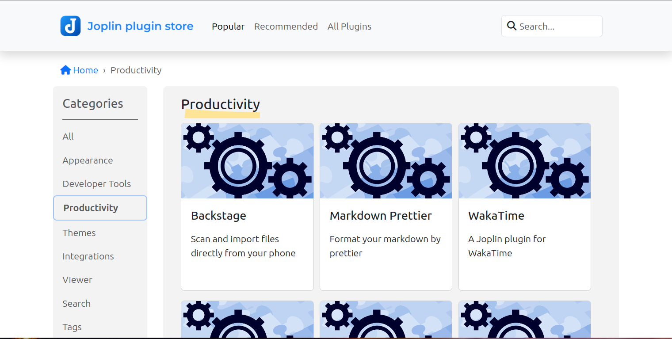Select the Themes category
This screenshot has width=672, height=339.
click(x=79, y=232)
